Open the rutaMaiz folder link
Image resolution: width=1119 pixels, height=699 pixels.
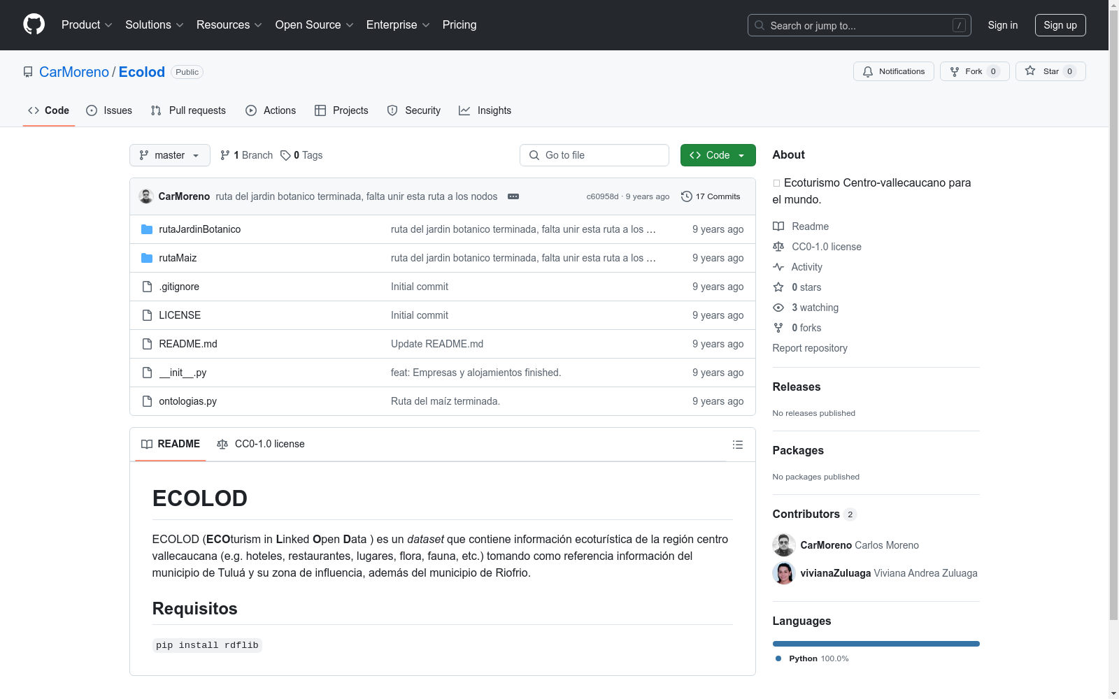tap(178, 258)
